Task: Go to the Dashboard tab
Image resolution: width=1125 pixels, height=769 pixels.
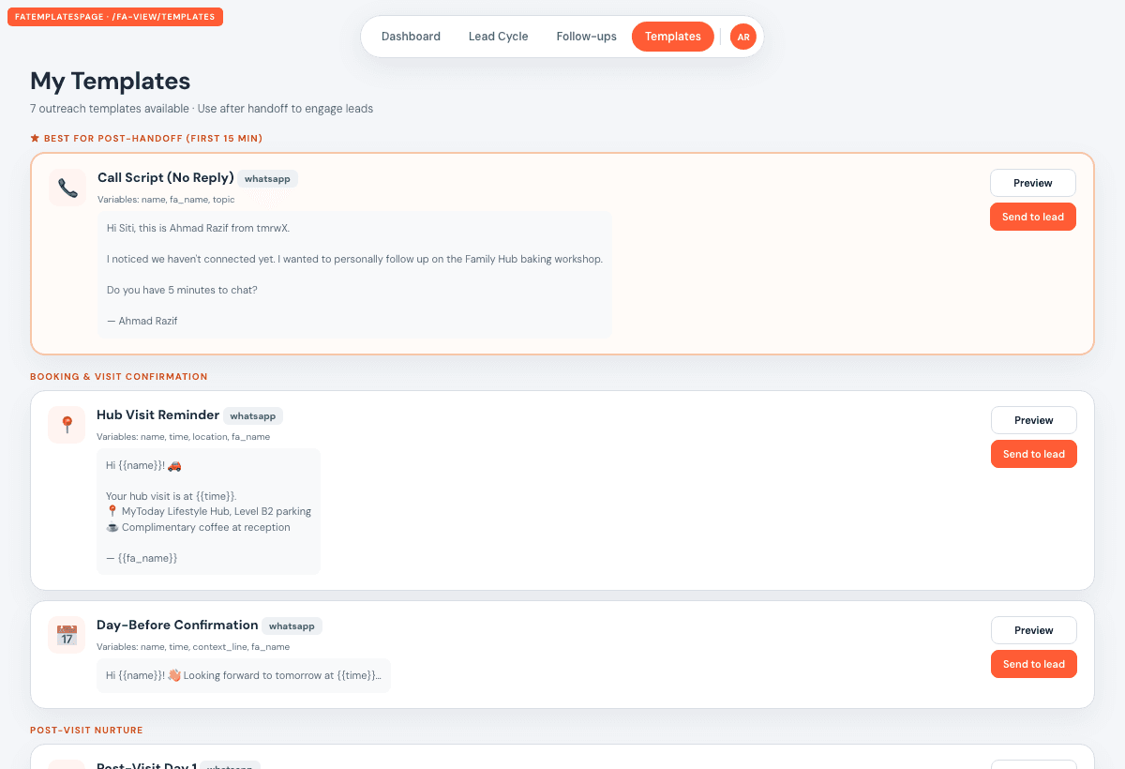Action: click(x=411, y=37)
